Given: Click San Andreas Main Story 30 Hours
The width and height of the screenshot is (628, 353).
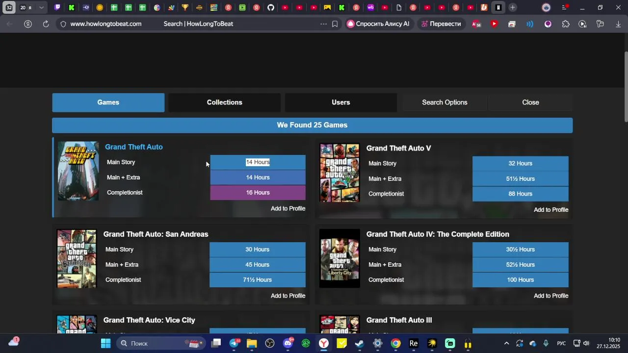Looking at the screenshot, I should click(x=258, y=250).
